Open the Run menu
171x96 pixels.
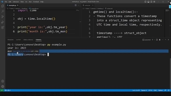coord(30,2)
